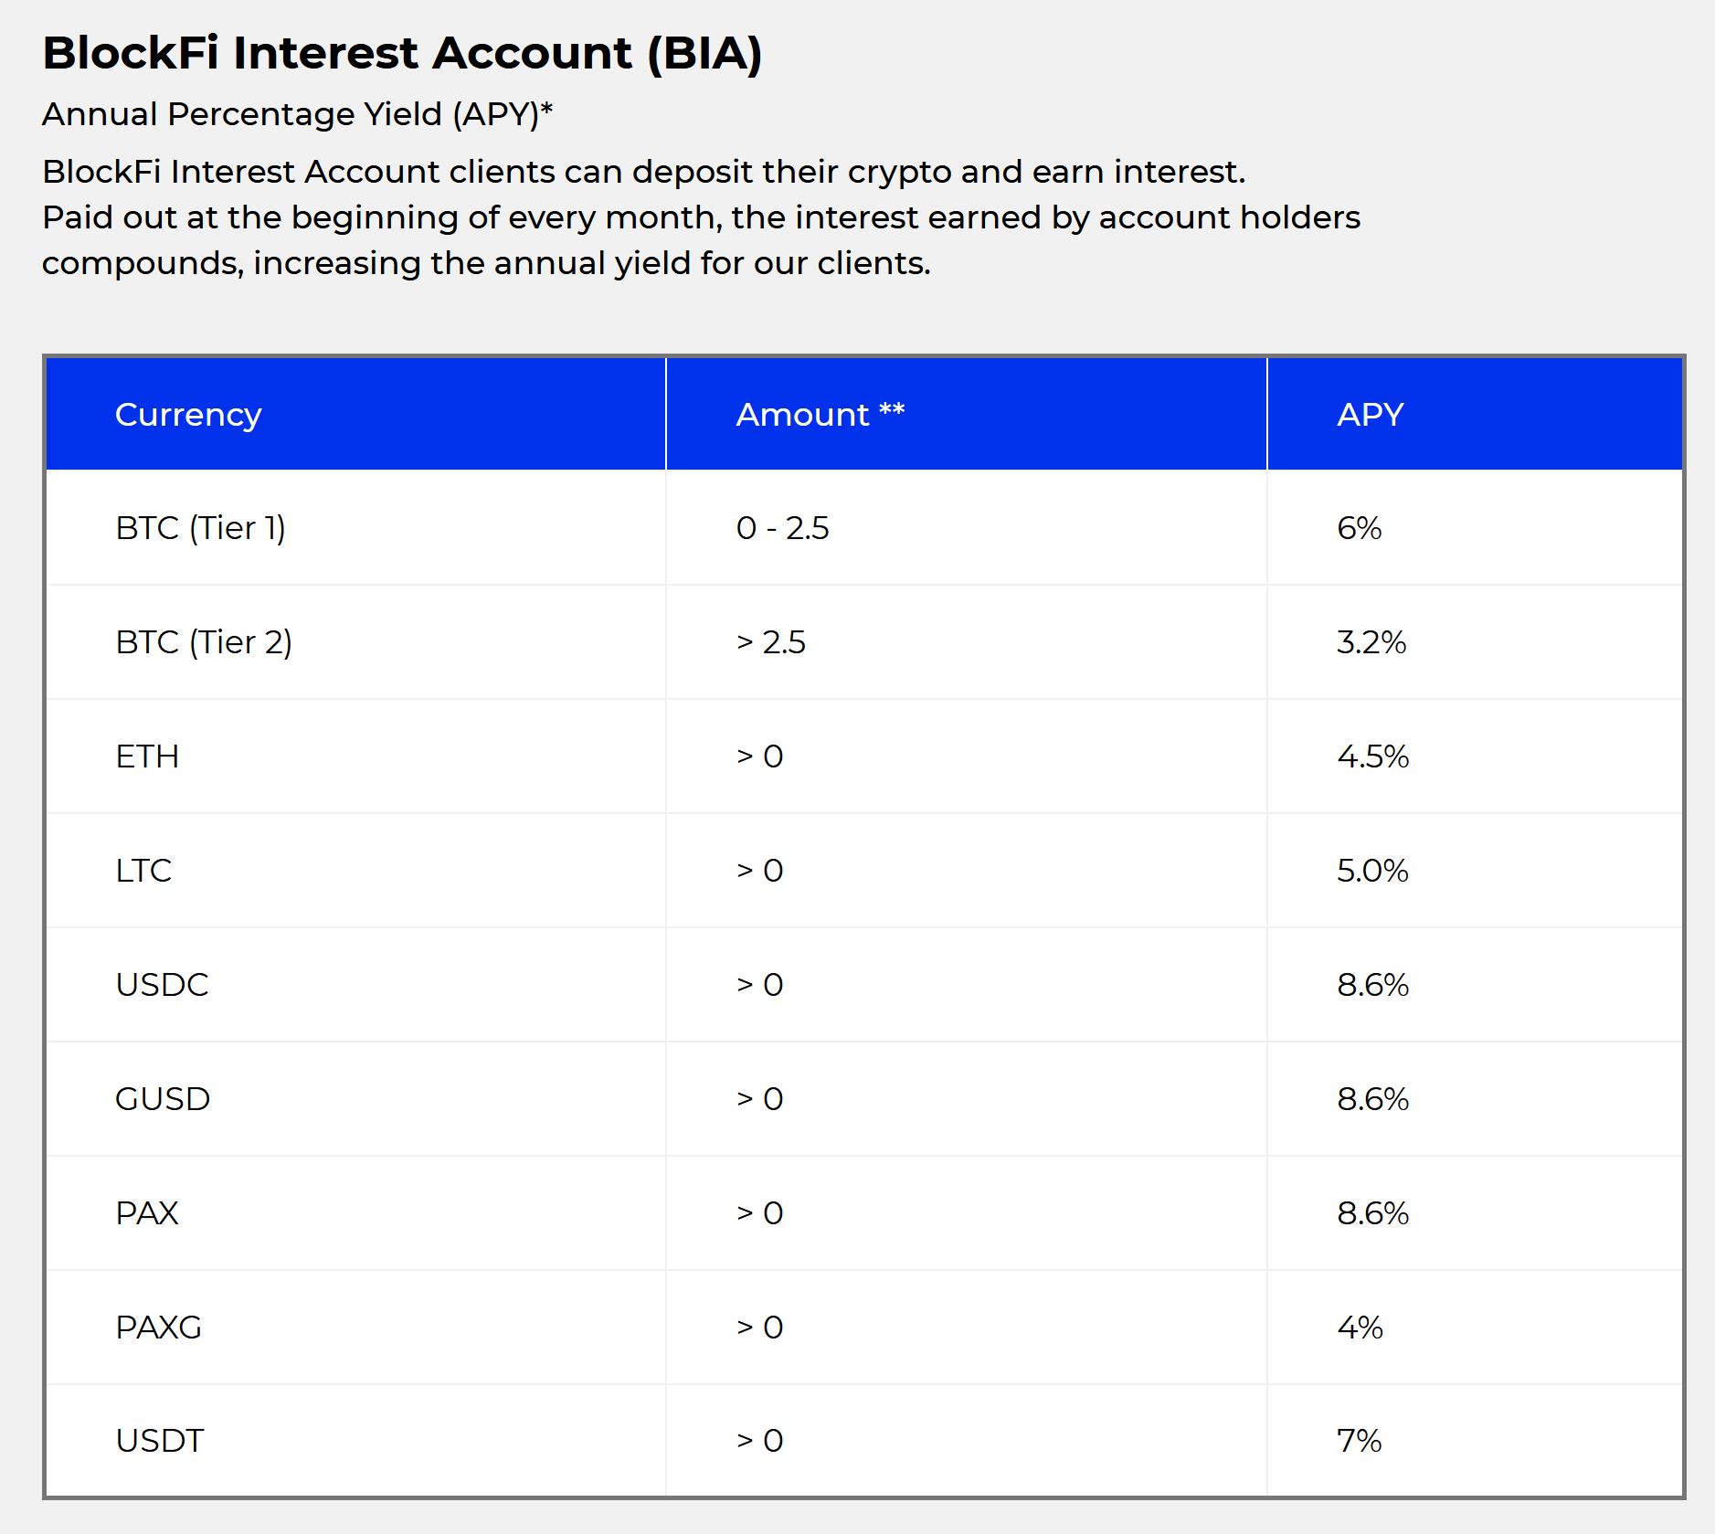Click the 4.5% APY value
Image resolution: width=1715 pixels, height=1534 pixels.
point(1372,756)
